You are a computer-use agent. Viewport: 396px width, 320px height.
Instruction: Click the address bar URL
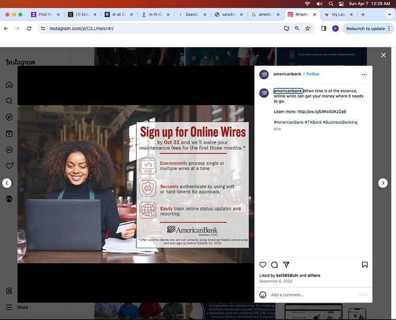(81, 29)
